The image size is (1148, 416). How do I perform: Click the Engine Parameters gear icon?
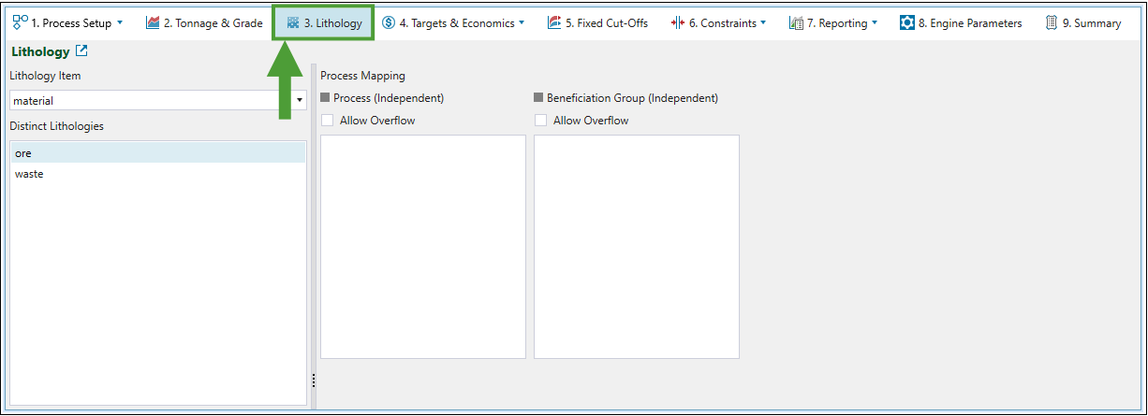click(x=906, y=22)
